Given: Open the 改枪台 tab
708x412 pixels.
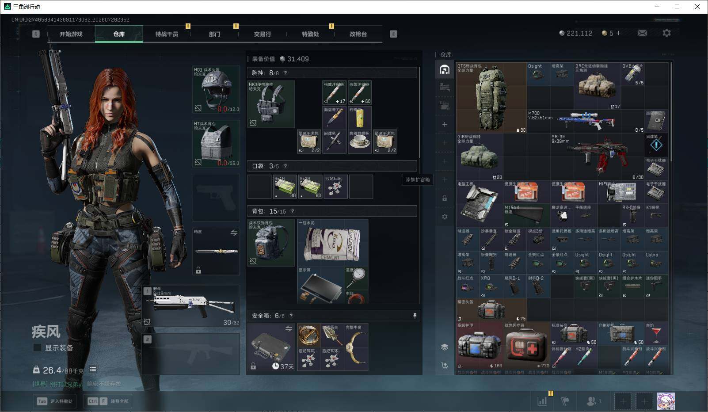Looking at the screenshot, I should [x=358, y=34].
